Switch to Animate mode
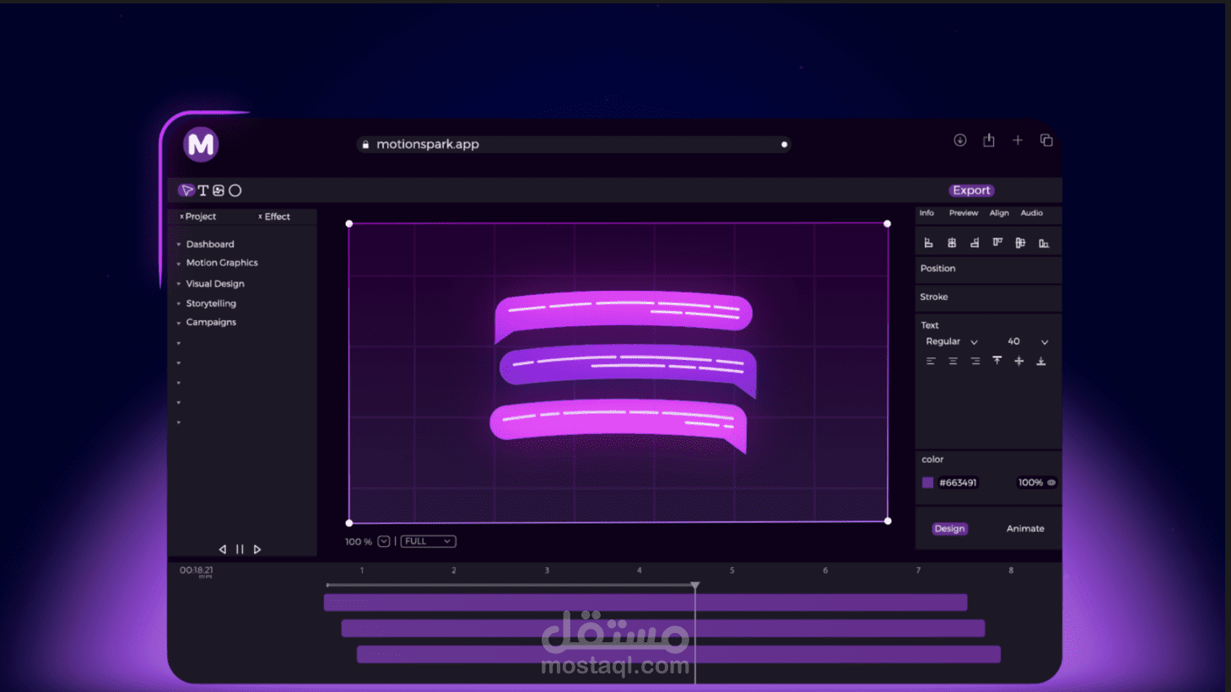The image size is (1231, 692). [x=1025, y=528]
